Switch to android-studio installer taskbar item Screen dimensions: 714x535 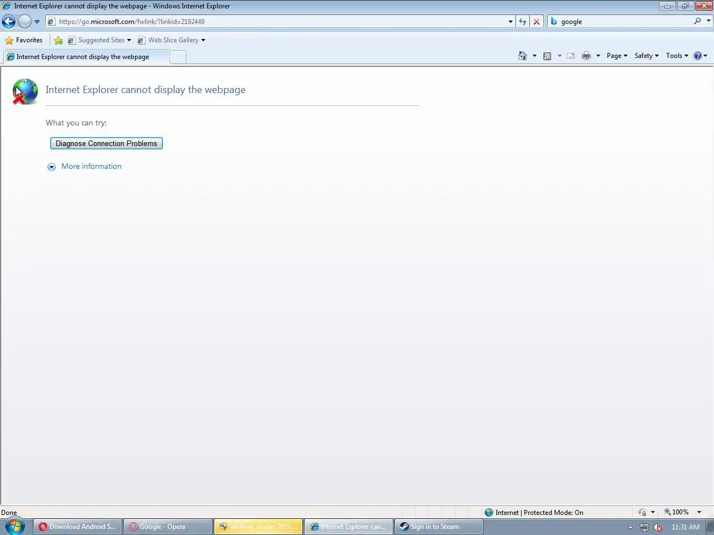click(258, 527)
